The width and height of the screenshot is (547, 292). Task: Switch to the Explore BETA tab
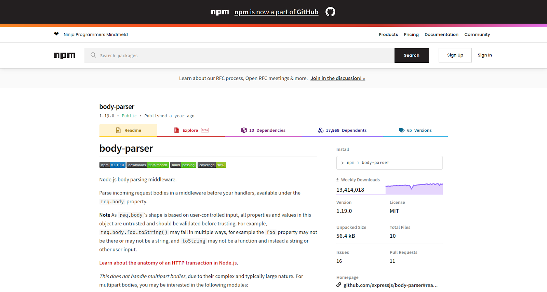pyautogui.click(x=191, y=130)
